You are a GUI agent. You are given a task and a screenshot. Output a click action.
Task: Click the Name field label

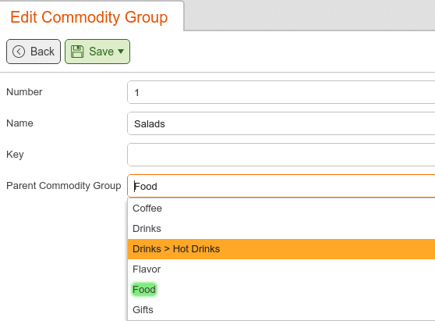pos(19,123)
